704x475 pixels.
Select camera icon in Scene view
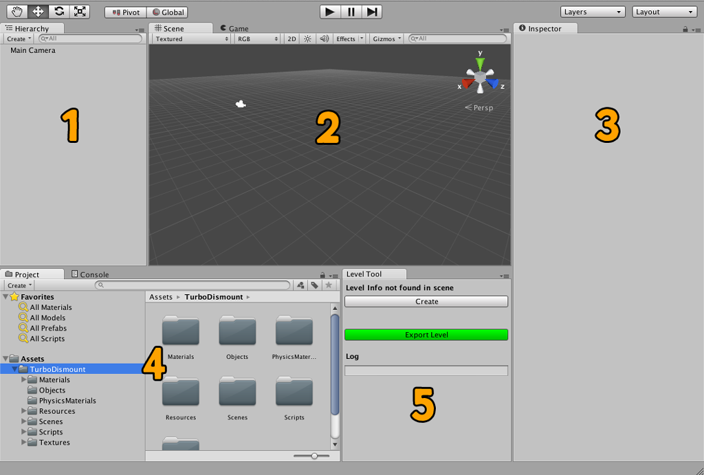pyautogui.click(x=241, y=104)
